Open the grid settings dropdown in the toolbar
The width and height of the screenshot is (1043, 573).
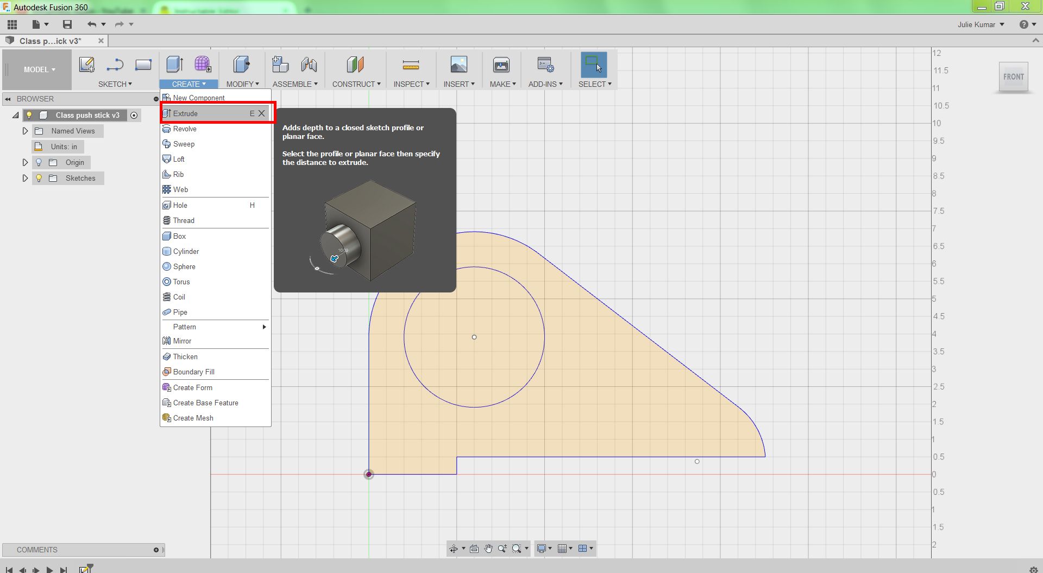point(569,549)
